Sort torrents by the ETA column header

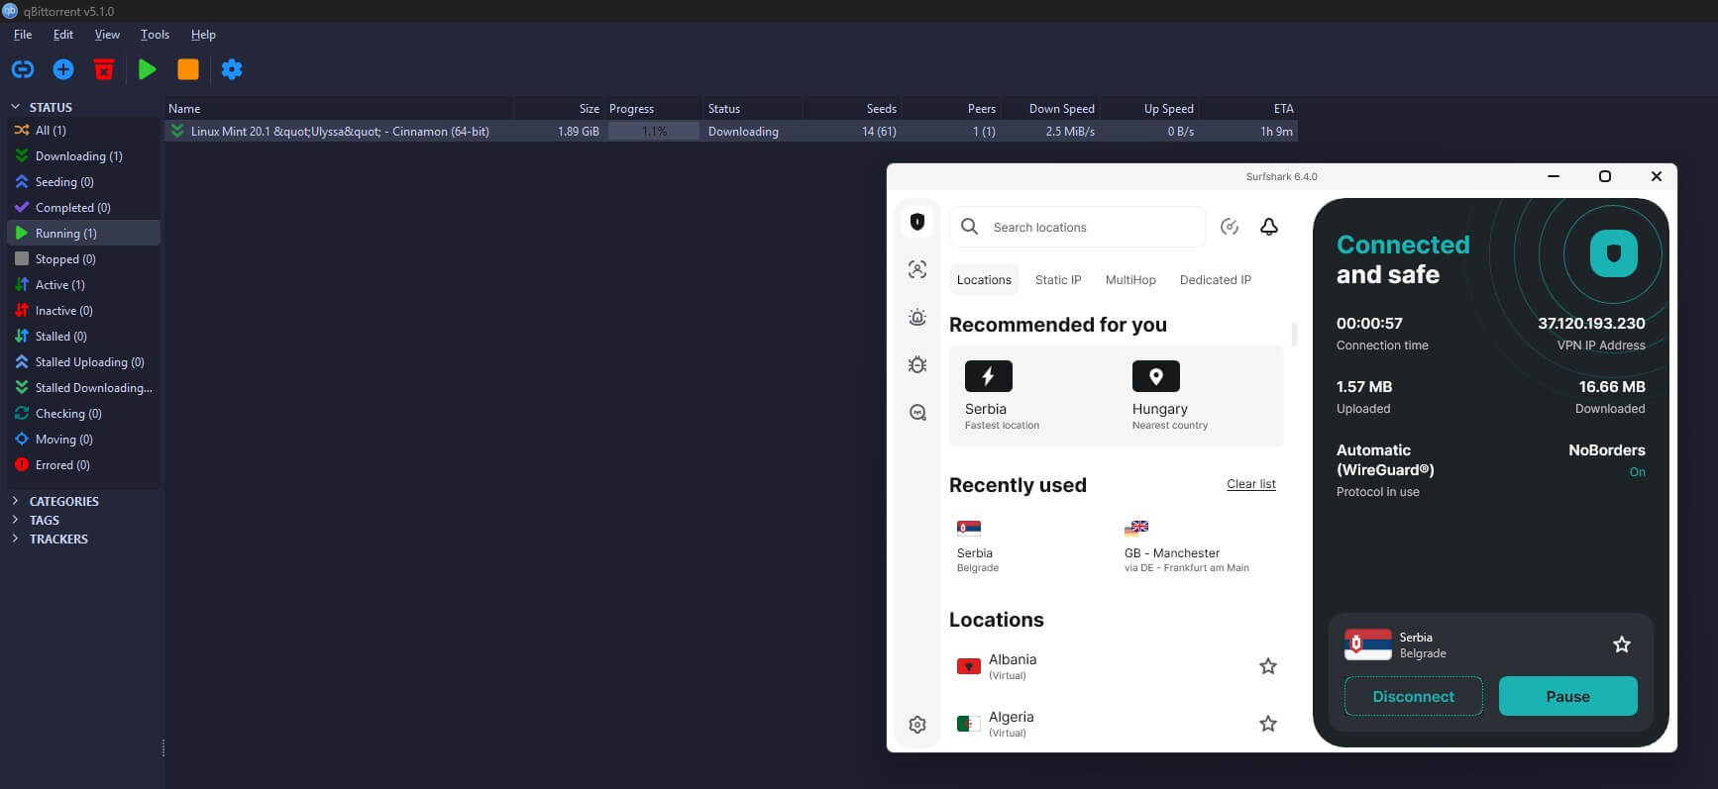(x=1248, y=109)
